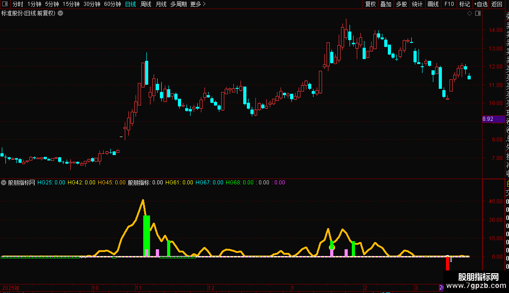
Task: Select the 15分钟 period tab
Action: click(71, 4)
